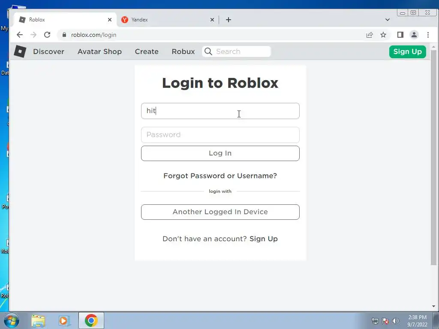This screenshot has height=329, width=439.
Task: Open a new tab with the plus button
Action: point(229,20)
